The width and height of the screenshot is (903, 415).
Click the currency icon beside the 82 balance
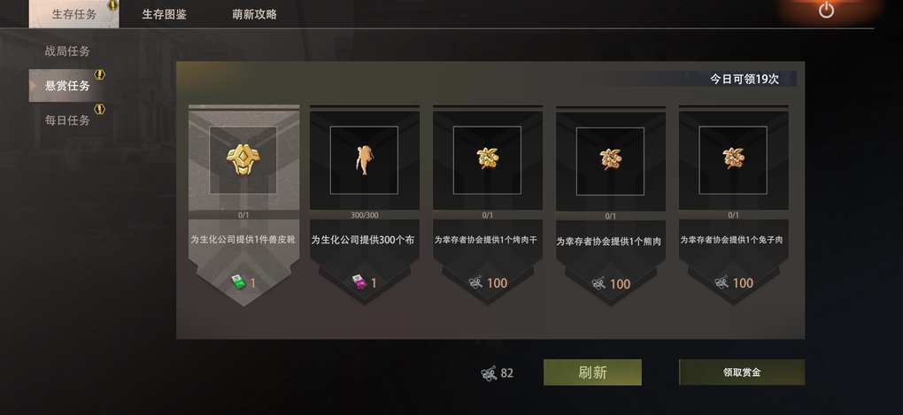pyautogui.click(x=489, y=373)
